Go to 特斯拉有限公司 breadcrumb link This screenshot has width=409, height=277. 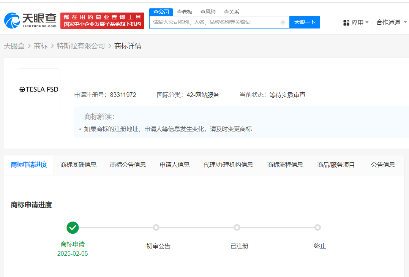[81, 46]
